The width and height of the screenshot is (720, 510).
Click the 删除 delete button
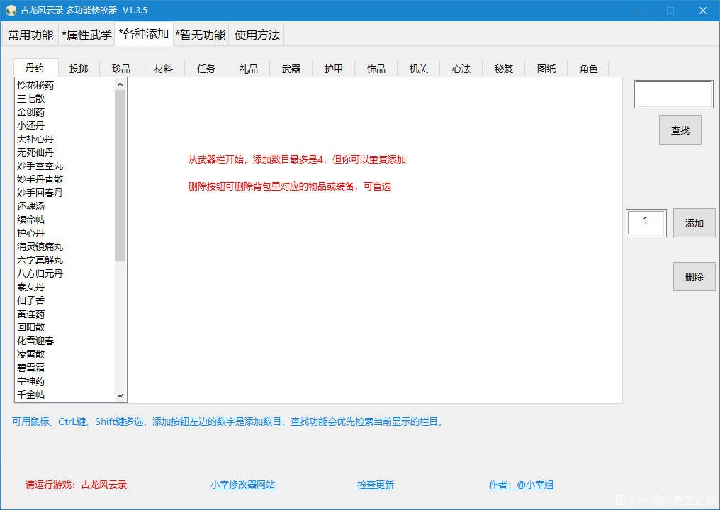pyautogui.click(x=694, y=276)
